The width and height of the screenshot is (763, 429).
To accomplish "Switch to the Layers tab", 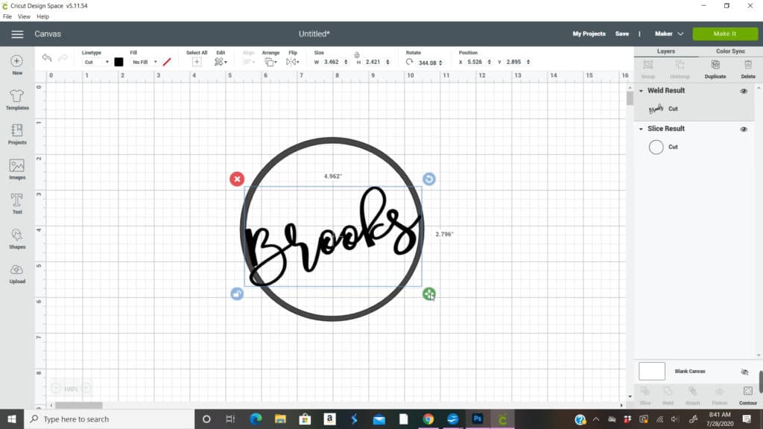I will click(x=665, y=51).
